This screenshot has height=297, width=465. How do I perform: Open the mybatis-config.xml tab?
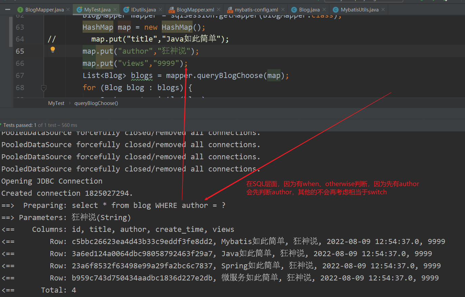(257, 10)
